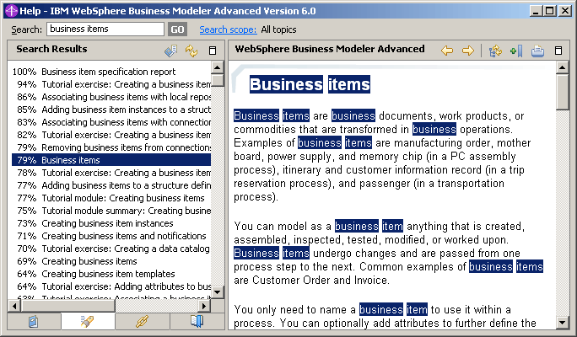Click the search results list's left arrow
This screenshot has height=337, width=577.
[x=14, y=306]
